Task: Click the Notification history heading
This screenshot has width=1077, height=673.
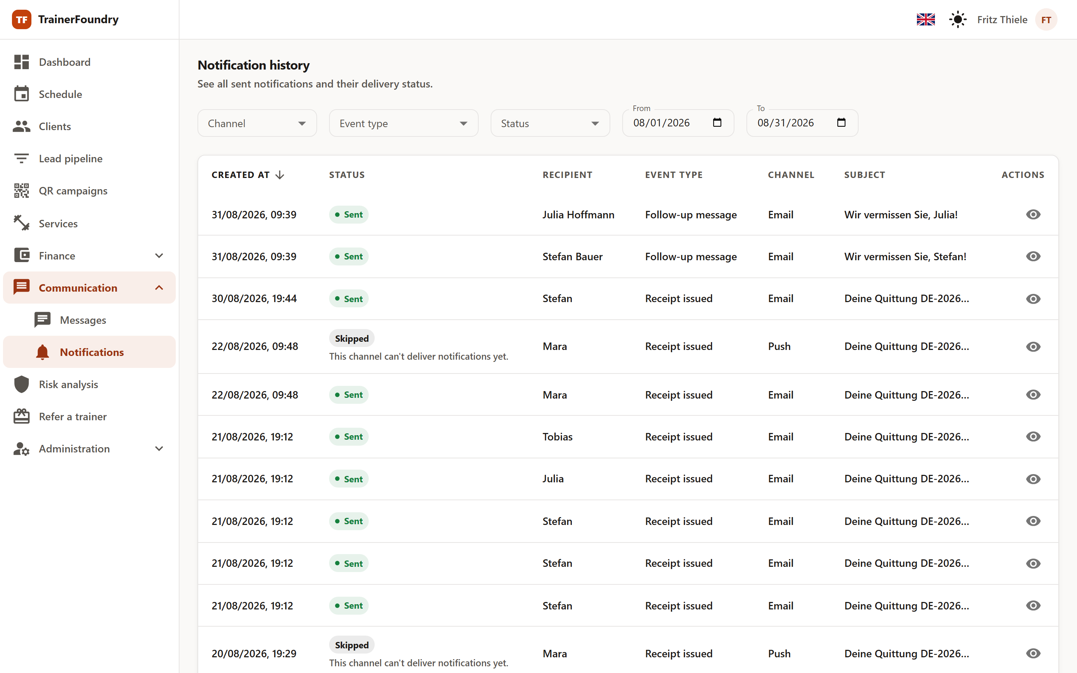Action: click(253, 65)
